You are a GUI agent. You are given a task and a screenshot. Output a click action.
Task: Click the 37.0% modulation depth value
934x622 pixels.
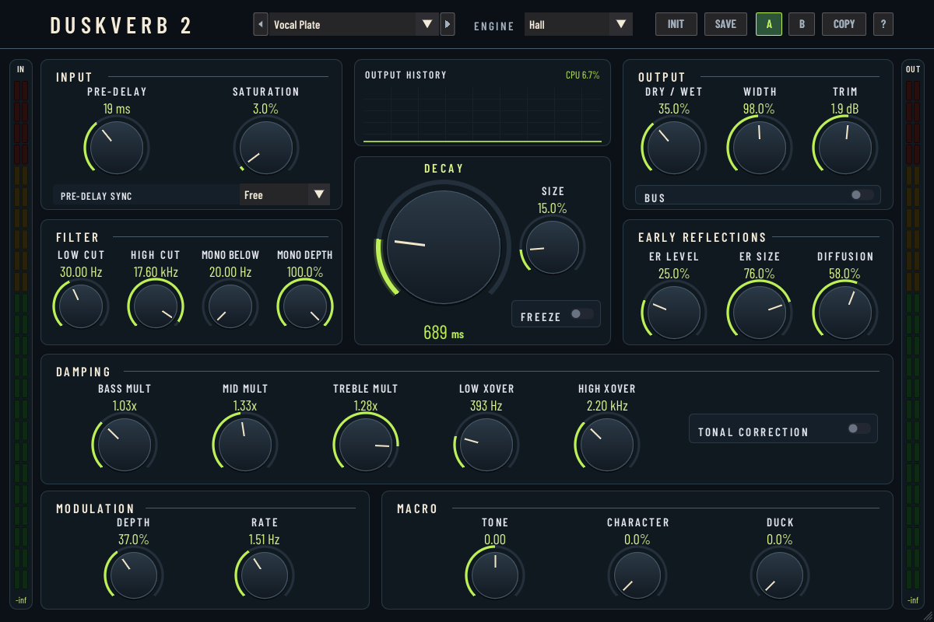point(134,540)
